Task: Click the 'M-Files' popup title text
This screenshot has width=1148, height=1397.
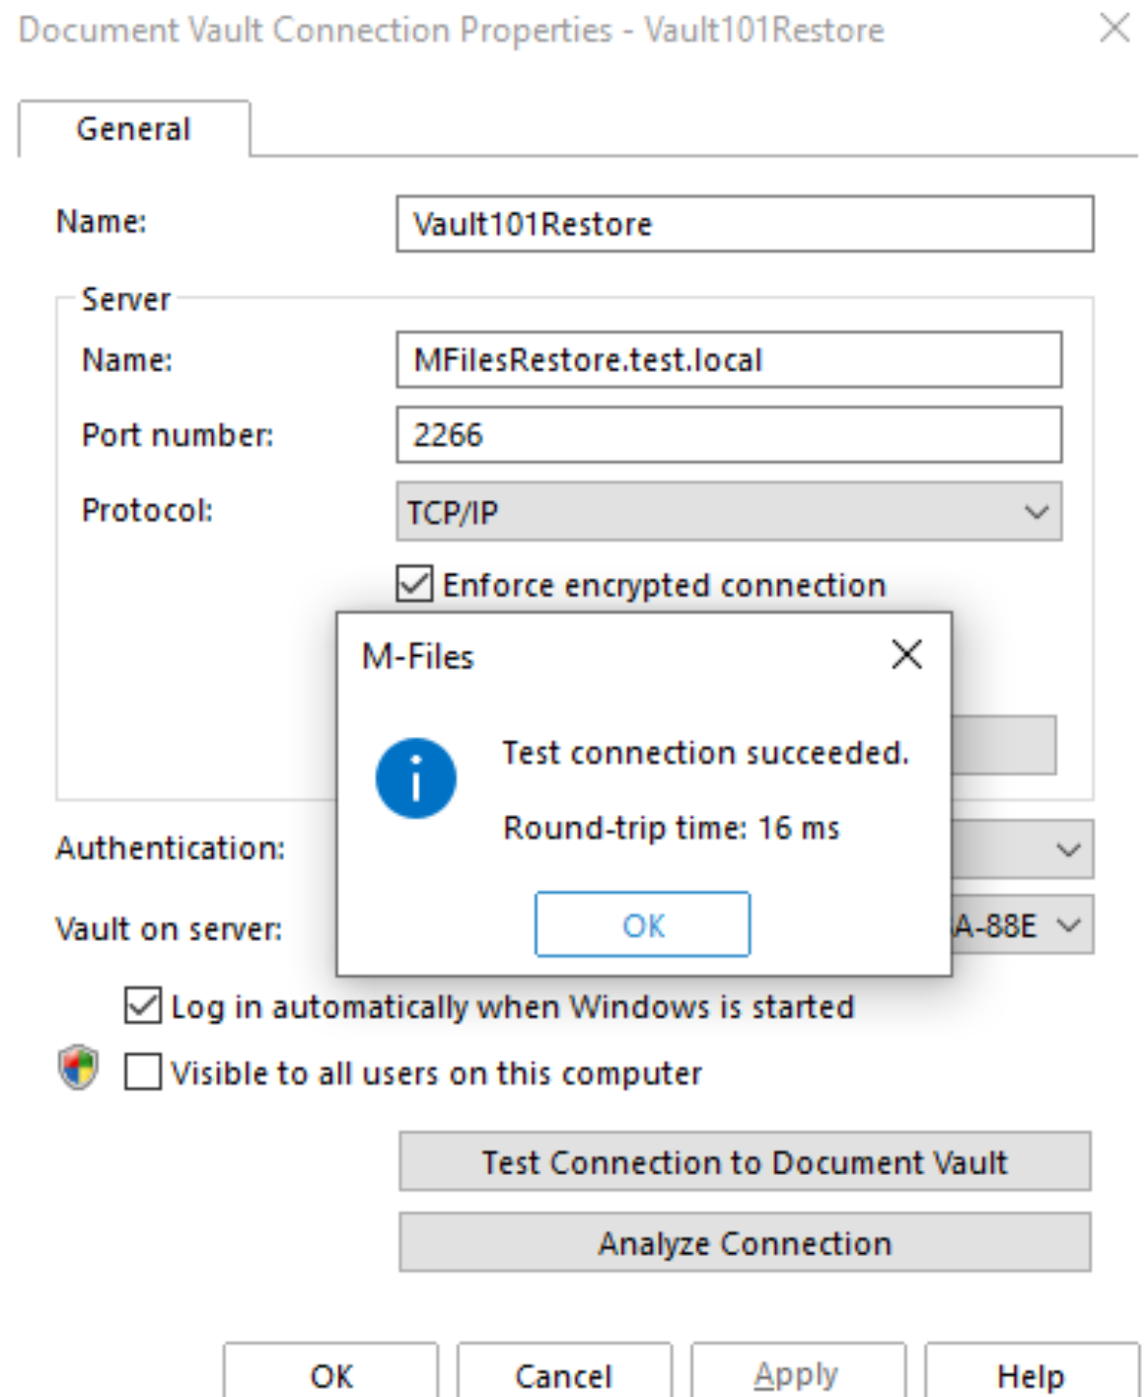Action: pos(418,656)
